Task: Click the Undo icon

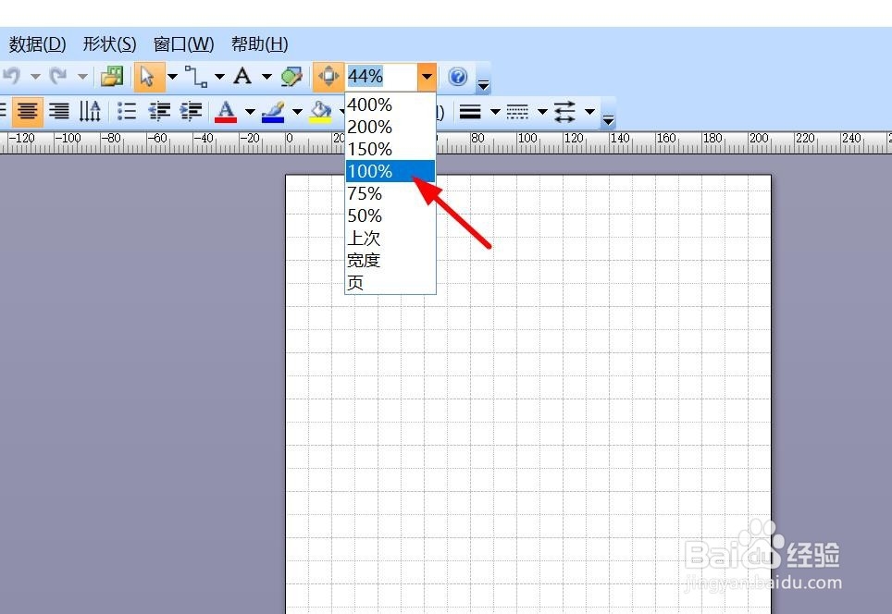Action: click(x=11, y=77)
